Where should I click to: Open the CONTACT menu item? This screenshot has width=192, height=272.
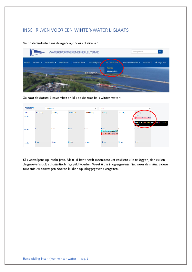pyautogui.click(x=147, y=62)
